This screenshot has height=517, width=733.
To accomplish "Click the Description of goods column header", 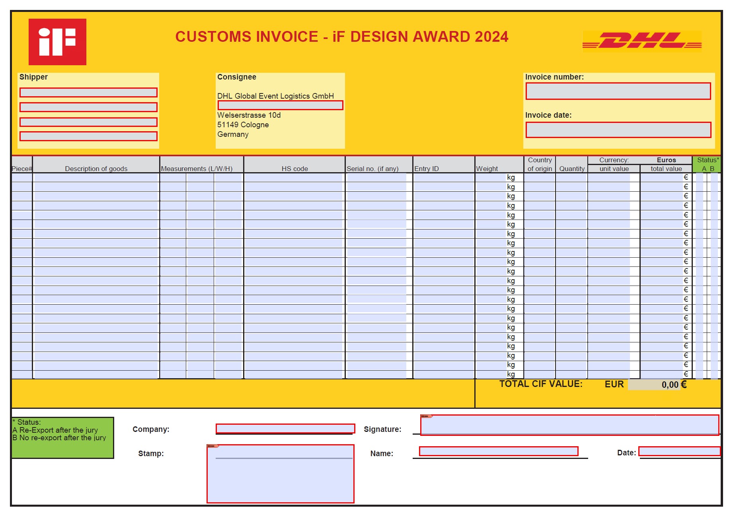I will [x=96, y=169].
